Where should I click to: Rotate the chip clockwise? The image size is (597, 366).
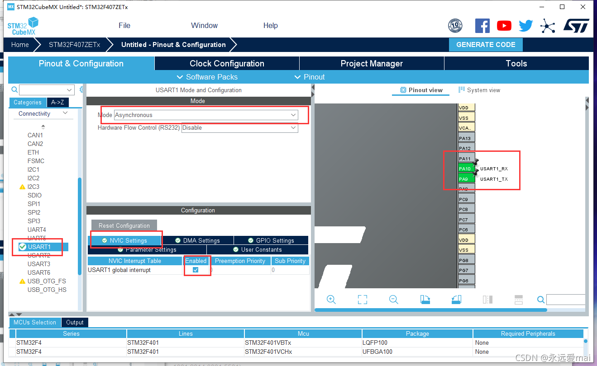coord(425,299)
